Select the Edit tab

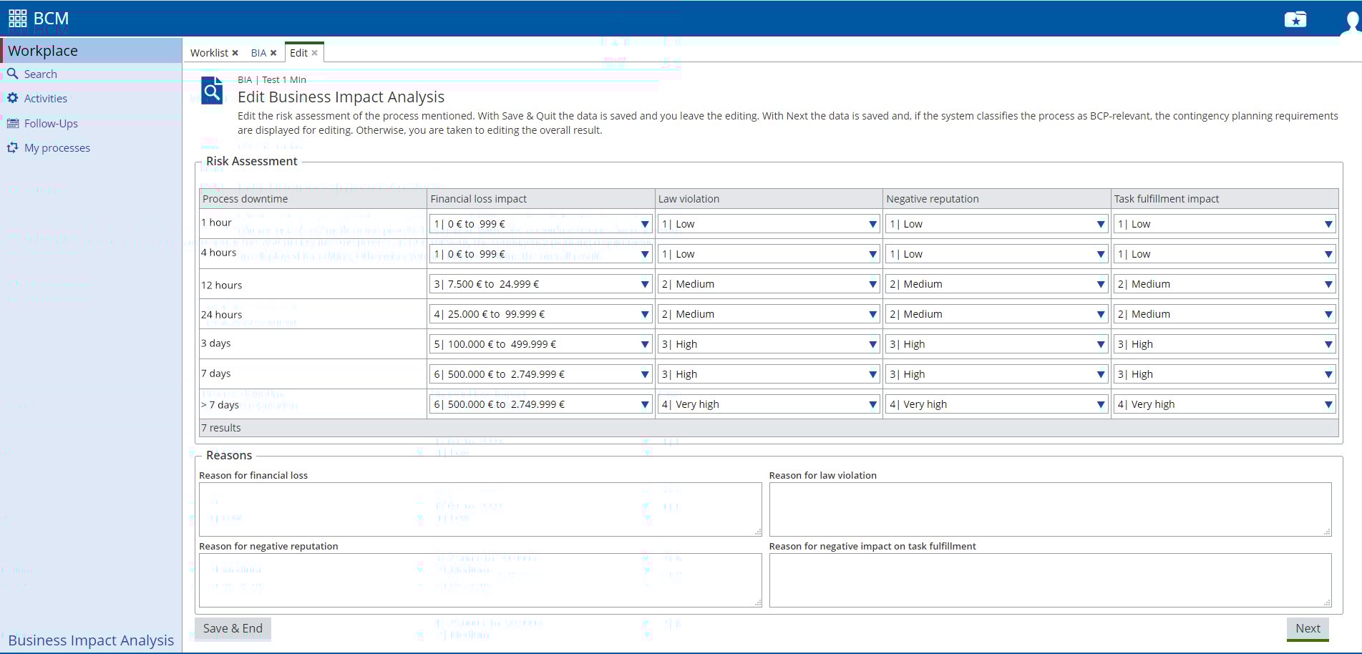[x=298, y=53]
